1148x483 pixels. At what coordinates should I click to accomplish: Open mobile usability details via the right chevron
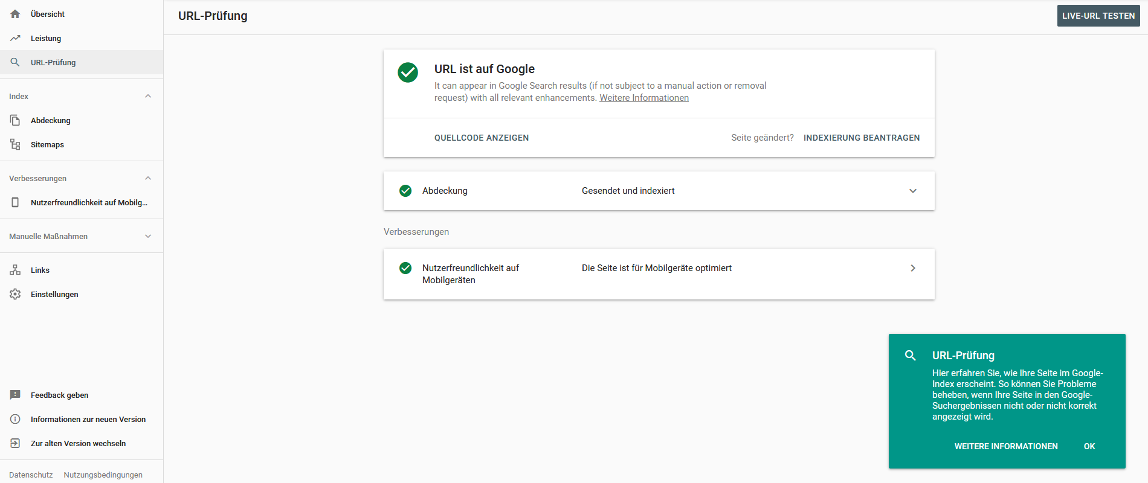[x=913, y=268]
